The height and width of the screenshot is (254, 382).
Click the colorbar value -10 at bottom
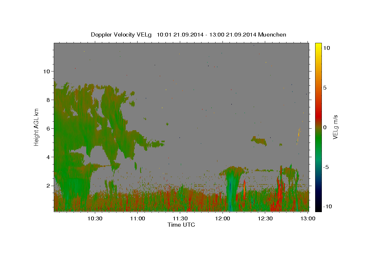(x=327, y=206)
